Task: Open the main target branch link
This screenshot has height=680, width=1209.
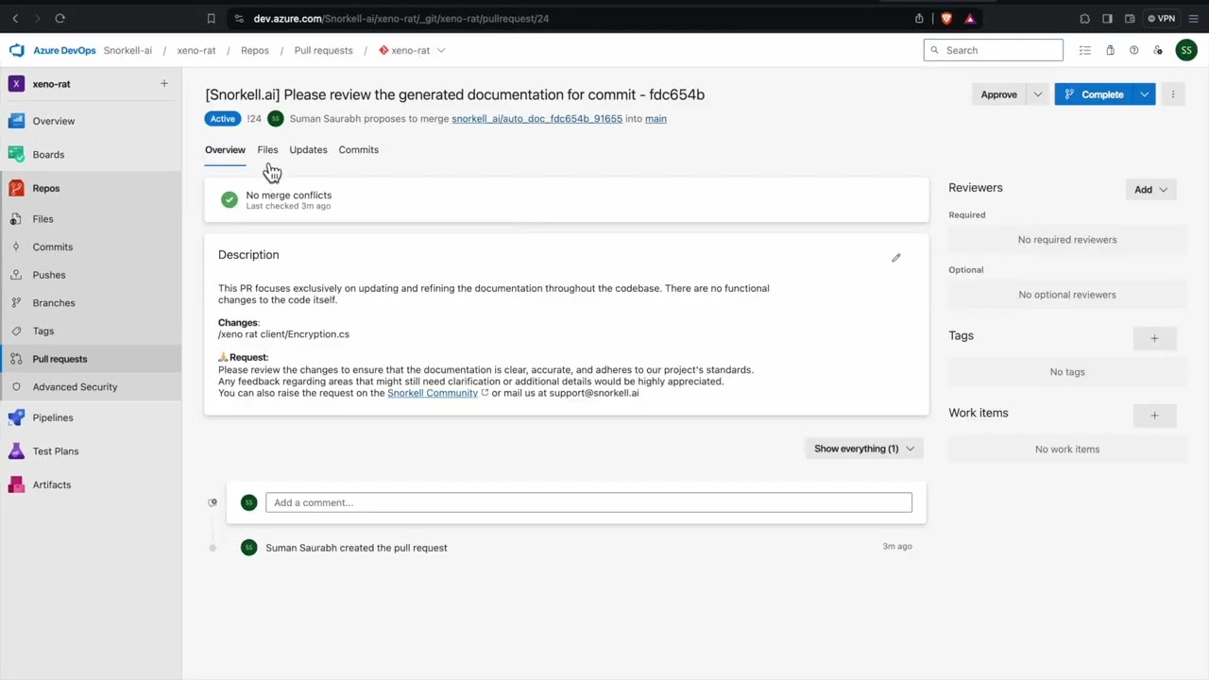Action: coord(656,119)
